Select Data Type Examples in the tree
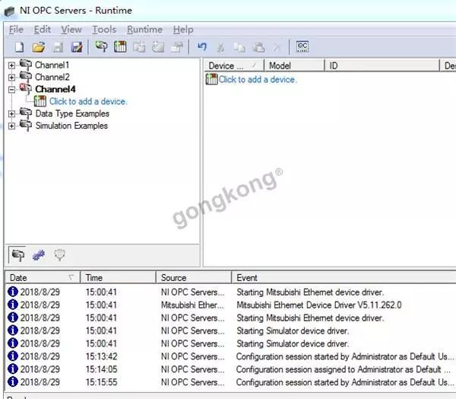Image resolution: width=456 pixels, height=399 pixels. pos(72,113)
